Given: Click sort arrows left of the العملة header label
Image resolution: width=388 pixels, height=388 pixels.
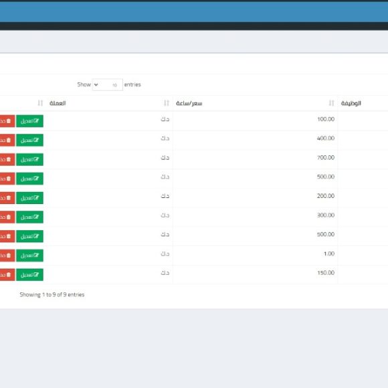Looking at the screenshot, I should [40, 103].
